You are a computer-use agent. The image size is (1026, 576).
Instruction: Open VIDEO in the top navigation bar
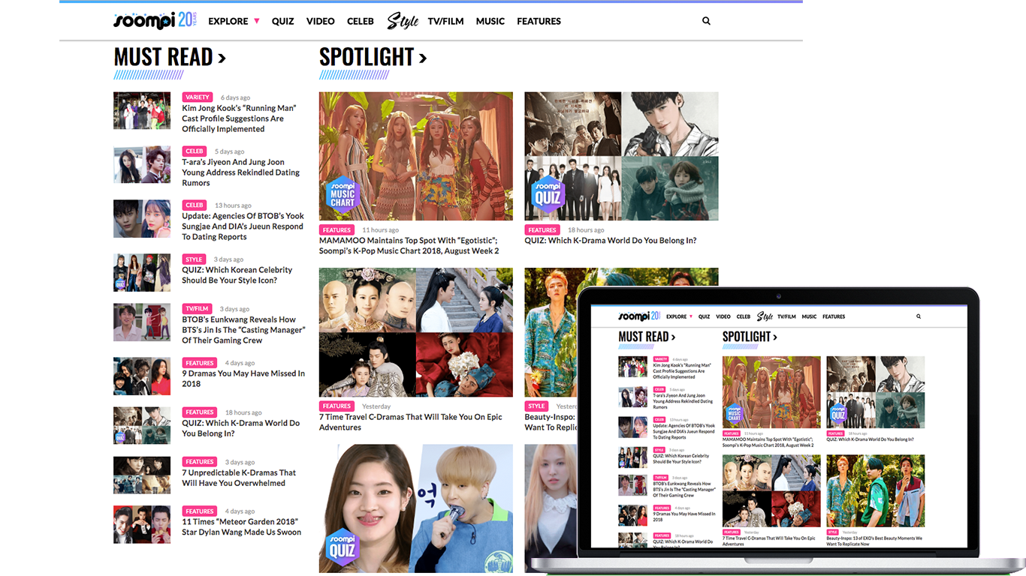[x=321, y=21]
